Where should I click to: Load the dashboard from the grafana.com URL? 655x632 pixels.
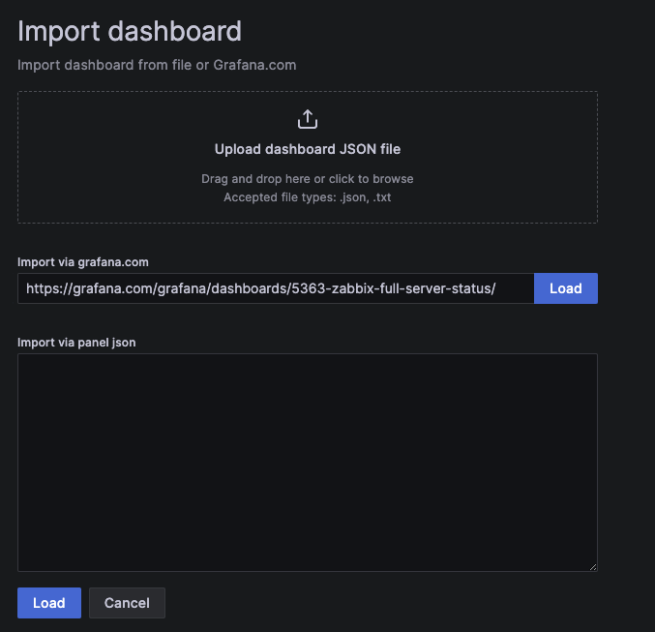566,288
